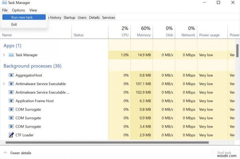Image resolution: width=240 pixels, height=159 pixels.
Task: Switch to the Startup tab
Action: (x=69, y=17)
